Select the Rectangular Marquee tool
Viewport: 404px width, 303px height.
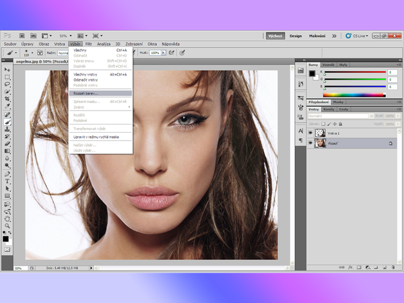point(7,77)
